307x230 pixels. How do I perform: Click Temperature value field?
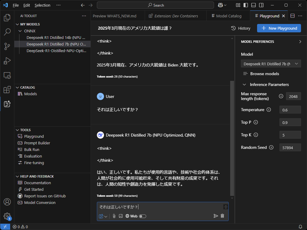coord(290,110)
